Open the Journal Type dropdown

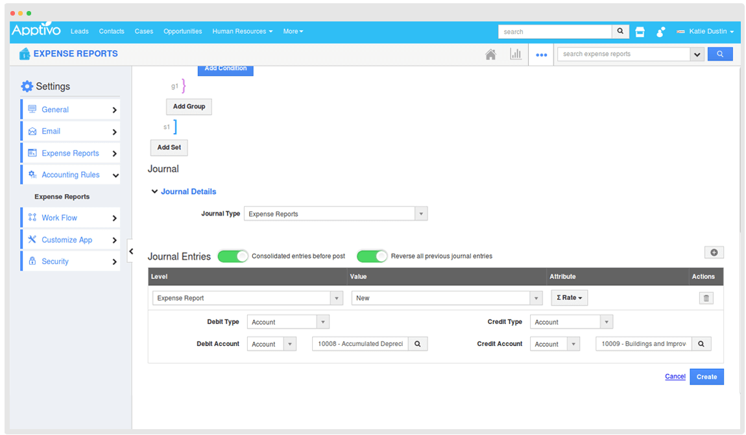(x=421, y=214)
